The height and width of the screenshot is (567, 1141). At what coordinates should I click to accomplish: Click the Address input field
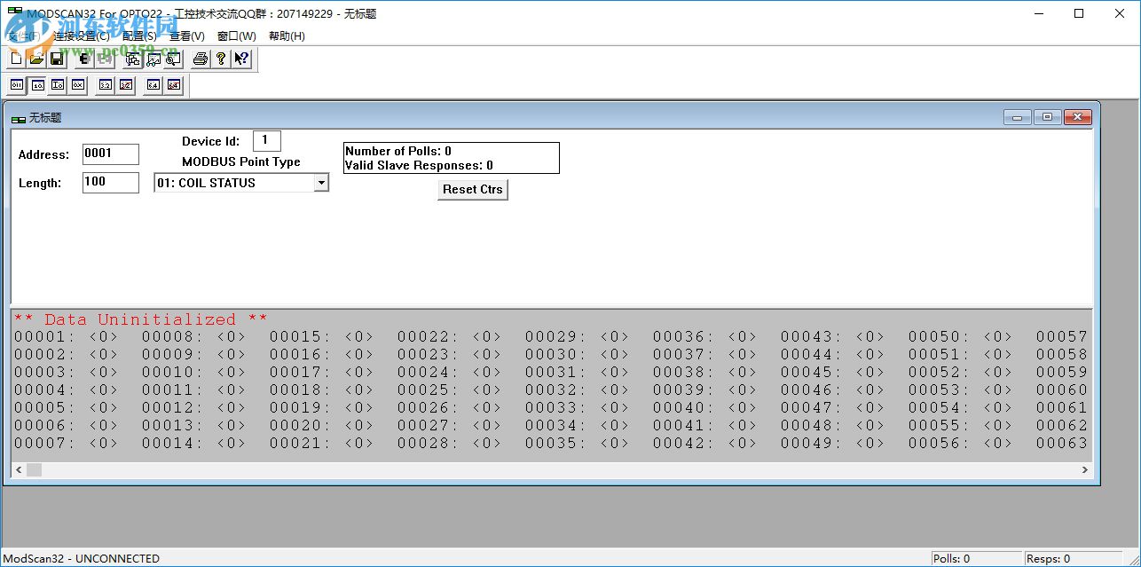110,154
